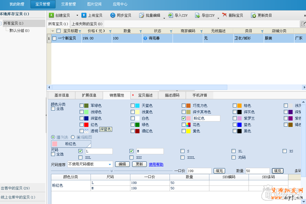Click the 创建宝贝 green plus icon

tap(52, 15)
